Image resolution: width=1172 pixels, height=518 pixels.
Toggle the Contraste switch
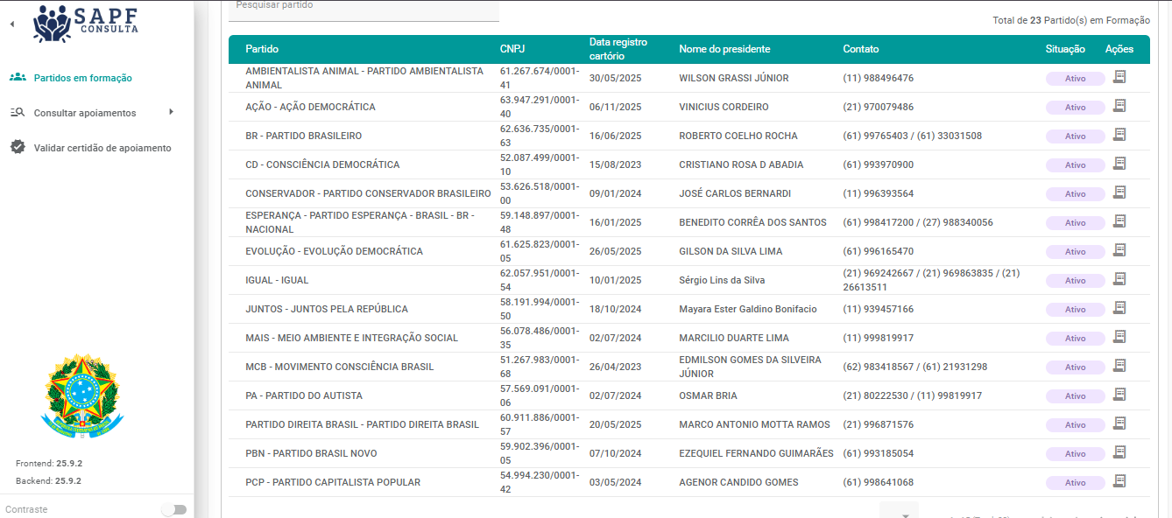point(173,509)
